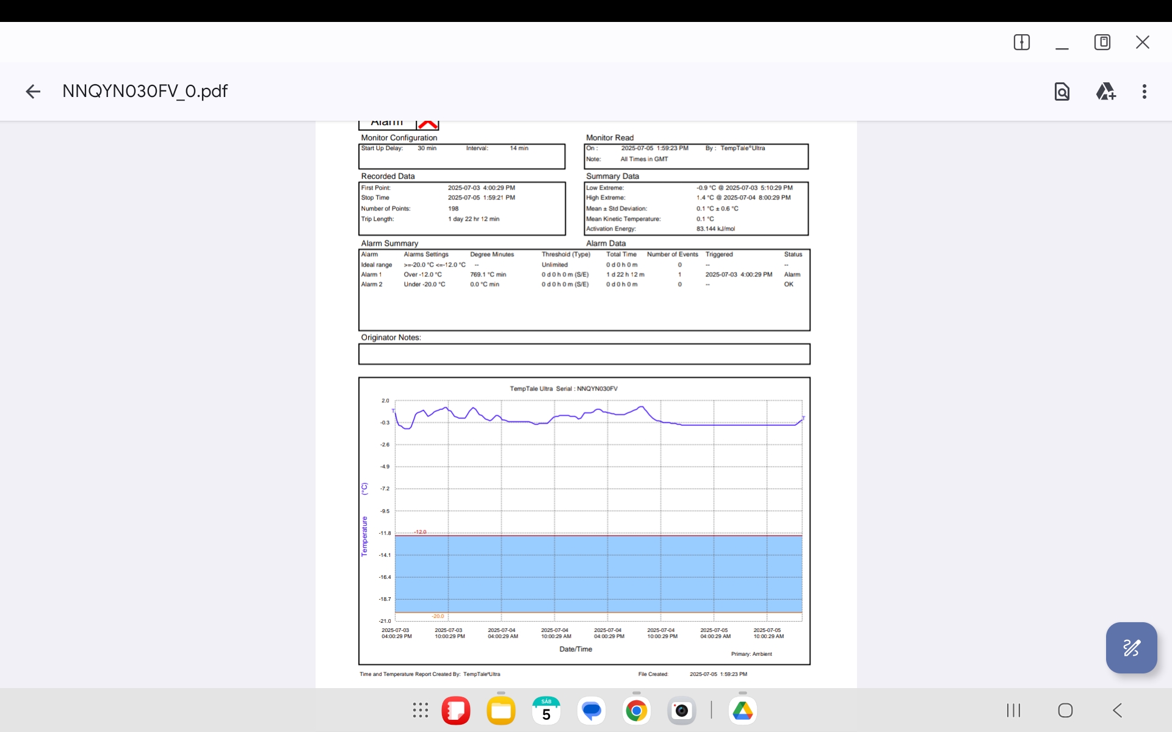Click the Originator Notes empty field

pos(584,354)
